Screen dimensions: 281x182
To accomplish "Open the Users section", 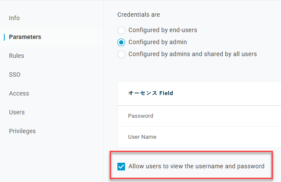I will 17,112.
